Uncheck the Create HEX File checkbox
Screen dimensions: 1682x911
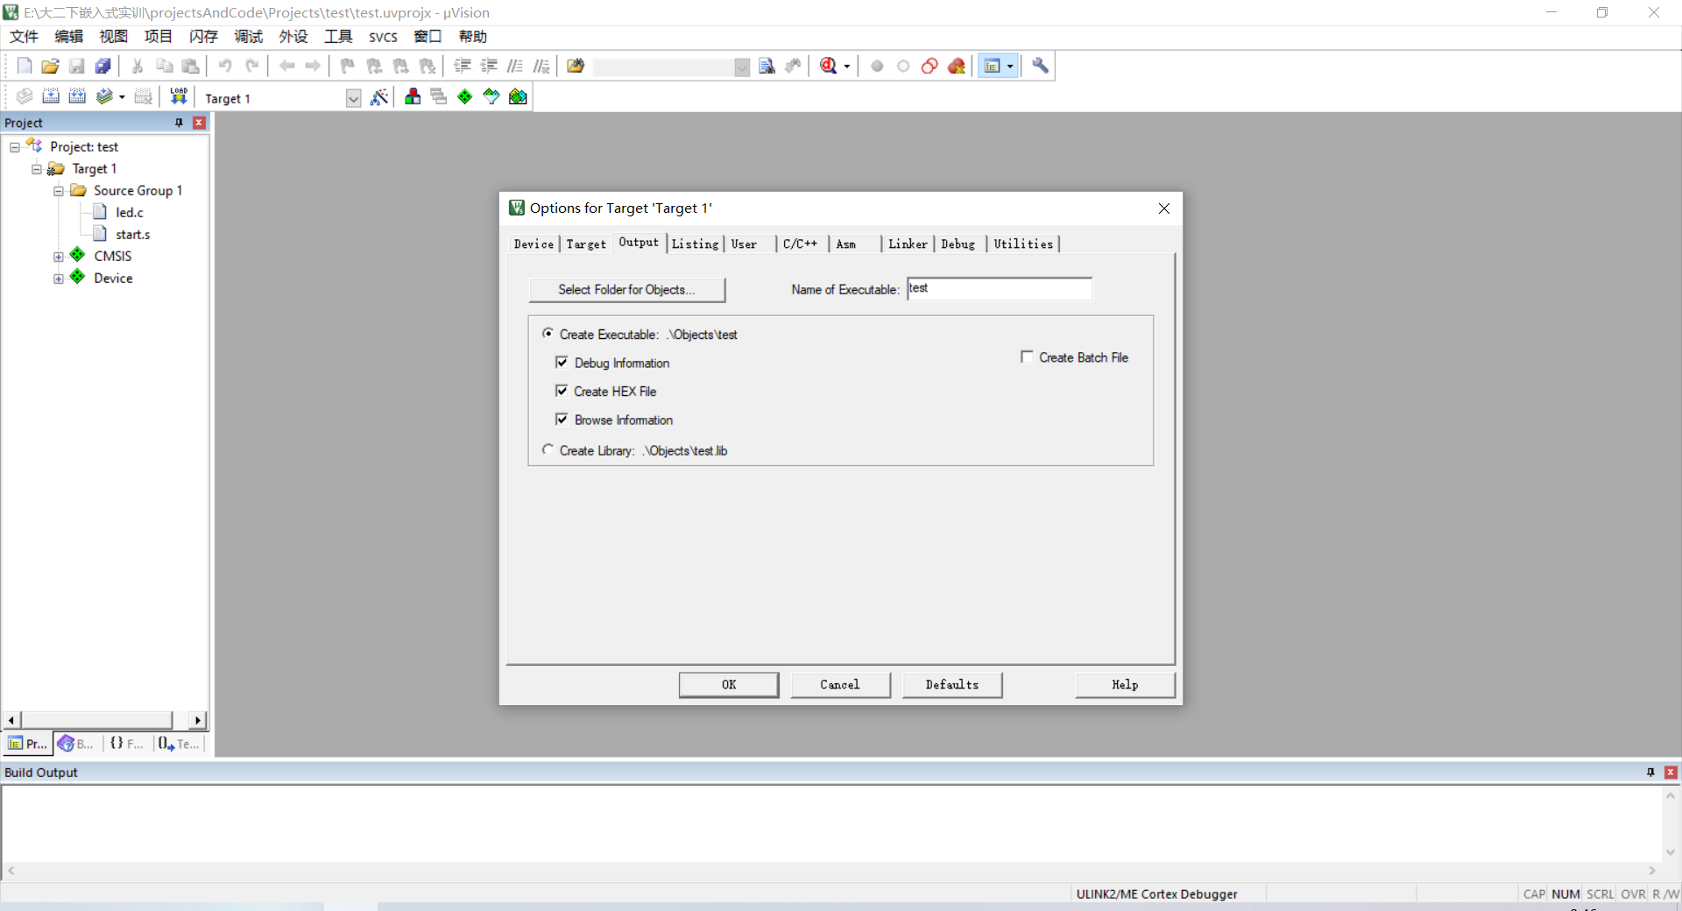562,391
